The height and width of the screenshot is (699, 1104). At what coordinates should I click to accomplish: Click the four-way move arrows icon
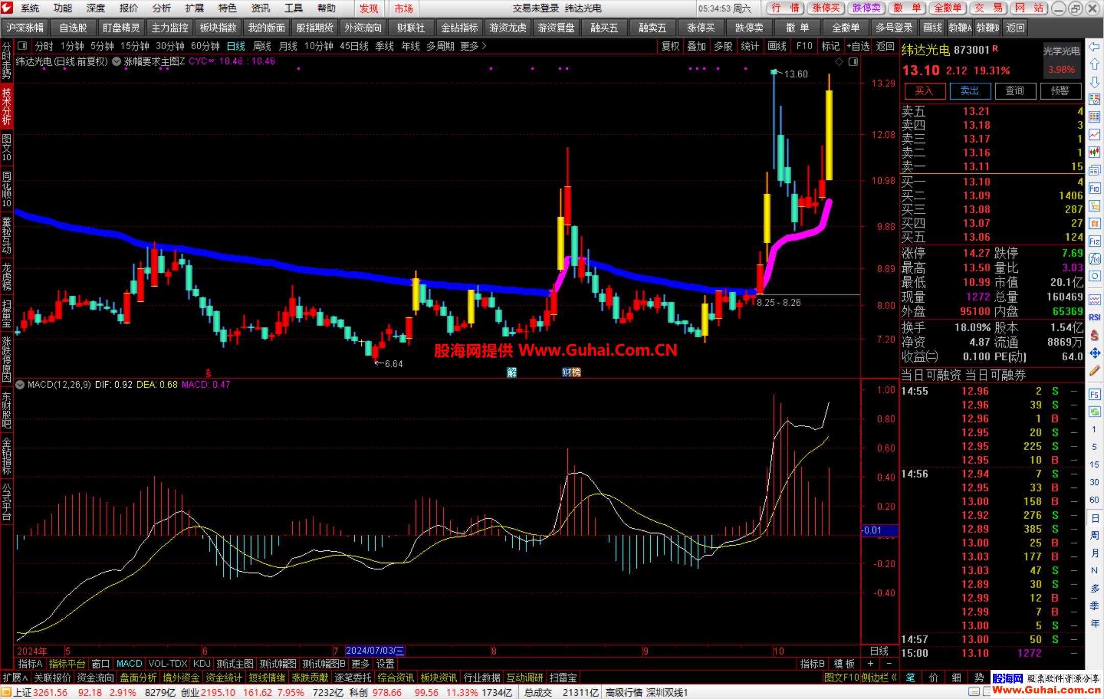1094,353
